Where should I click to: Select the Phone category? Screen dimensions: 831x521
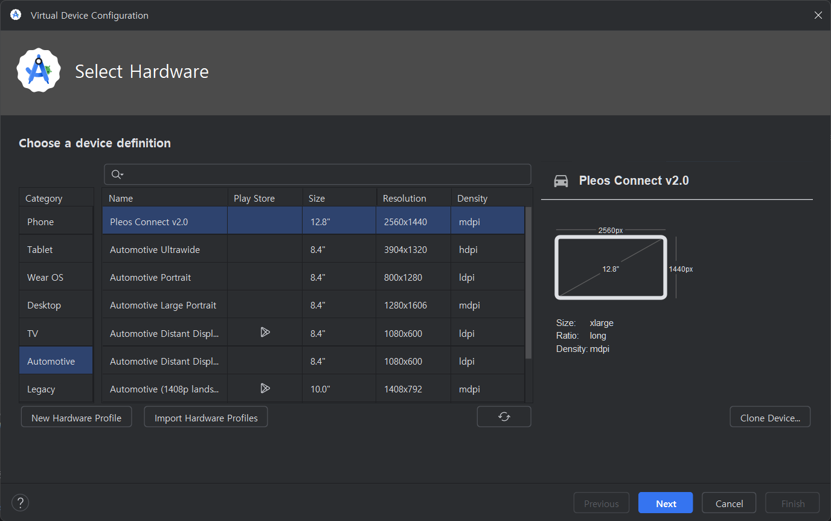pyautogui.click(x=56, y=222)
